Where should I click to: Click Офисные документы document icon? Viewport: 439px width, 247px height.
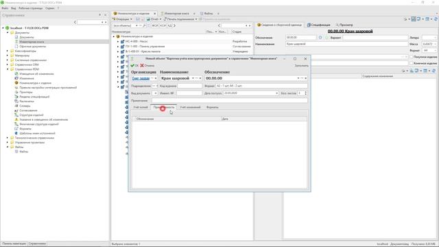pos(16,46)
